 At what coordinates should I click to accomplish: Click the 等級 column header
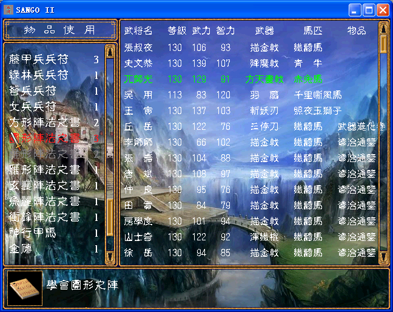point(177,31)
